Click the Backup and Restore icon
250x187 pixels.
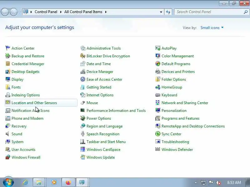tap(7, 56)
